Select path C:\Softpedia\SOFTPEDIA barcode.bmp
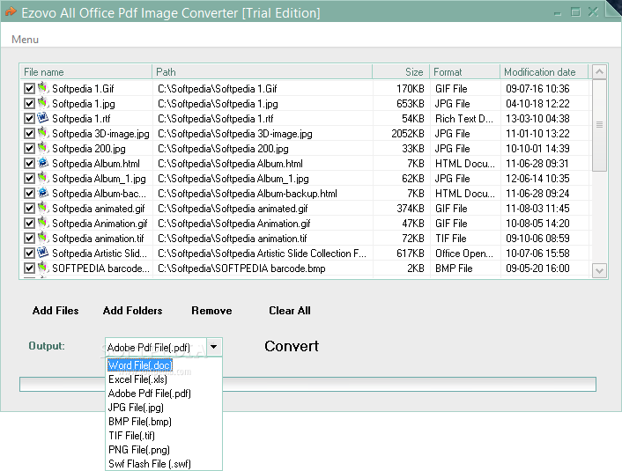Viewport: 622px width, 471px height. [x=241, y=269]
